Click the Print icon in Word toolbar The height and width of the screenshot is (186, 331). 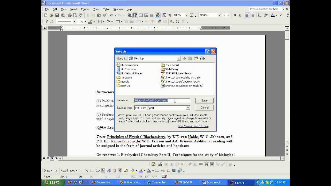(x=70, y=15)
